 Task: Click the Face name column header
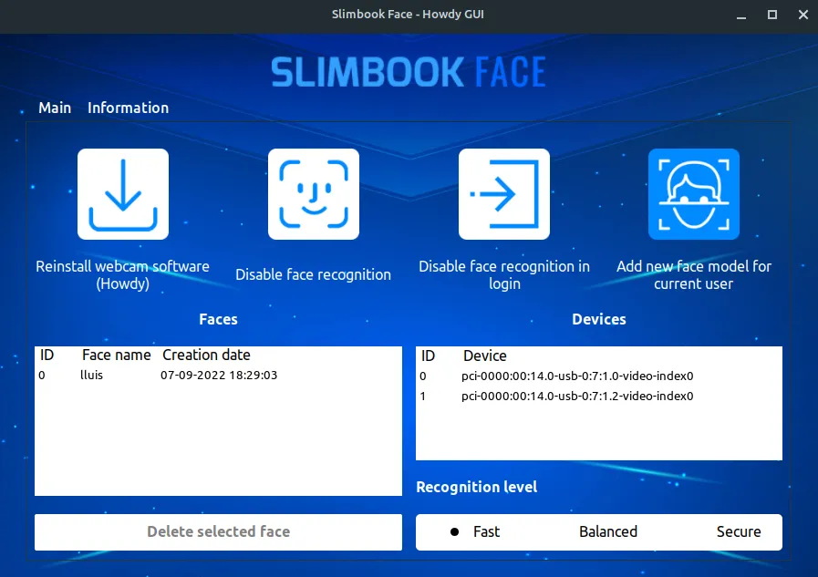(116, 355)
